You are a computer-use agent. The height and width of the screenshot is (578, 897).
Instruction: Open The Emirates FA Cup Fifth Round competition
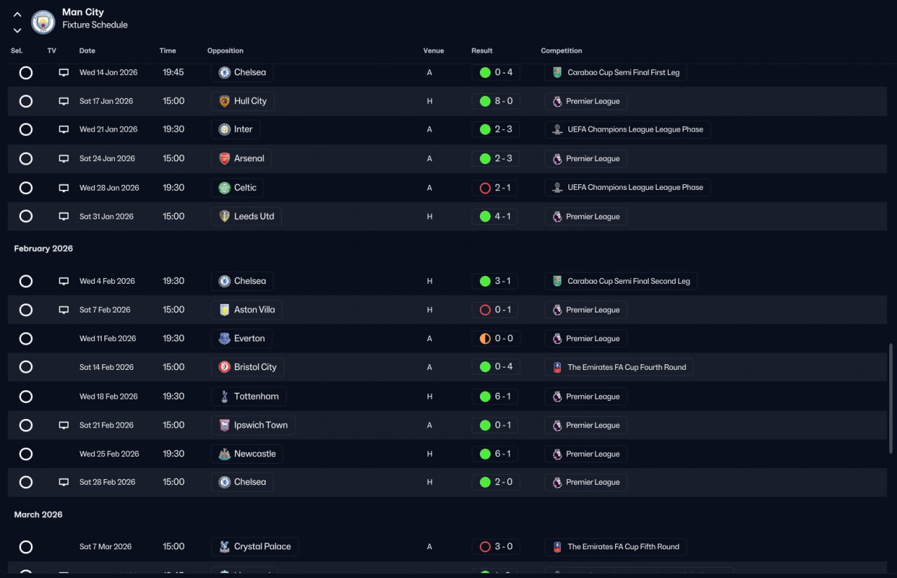click(616, 546)
